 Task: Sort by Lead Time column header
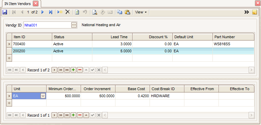coord(112,37)
